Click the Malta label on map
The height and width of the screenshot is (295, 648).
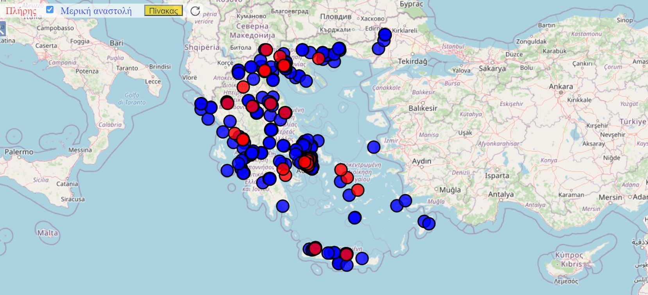tap(48, 233)
